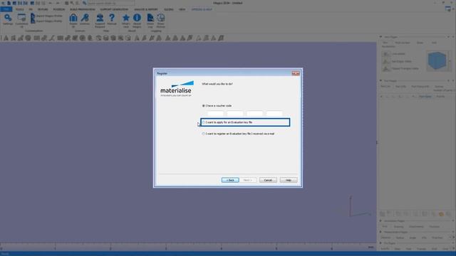Click the What's new star icon
The image size is (456, 256).
(126, 21)
